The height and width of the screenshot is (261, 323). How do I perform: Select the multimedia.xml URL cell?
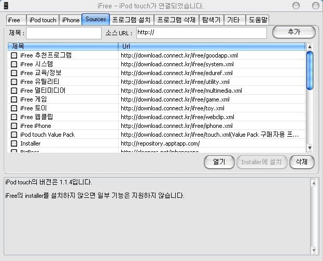pyautogui.click(x=212, y=91)
